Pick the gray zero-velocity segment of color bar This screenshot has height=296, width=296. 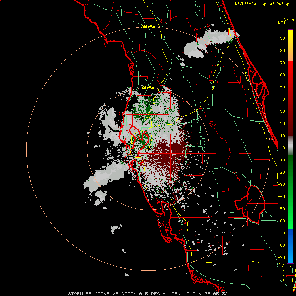click(x=290, y=146)
